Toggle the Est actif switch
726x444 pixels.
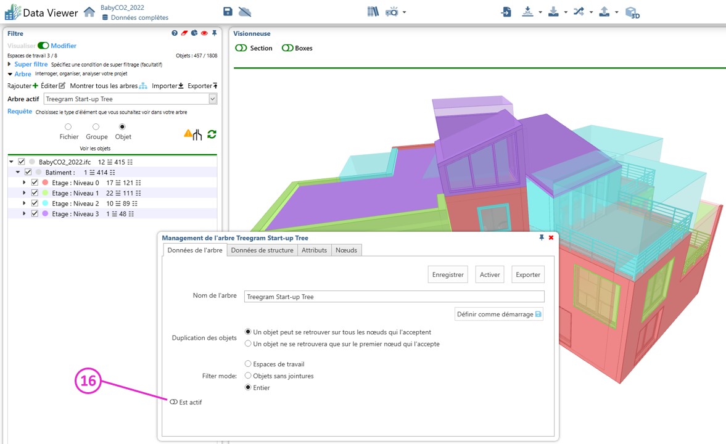coord(174,402)
